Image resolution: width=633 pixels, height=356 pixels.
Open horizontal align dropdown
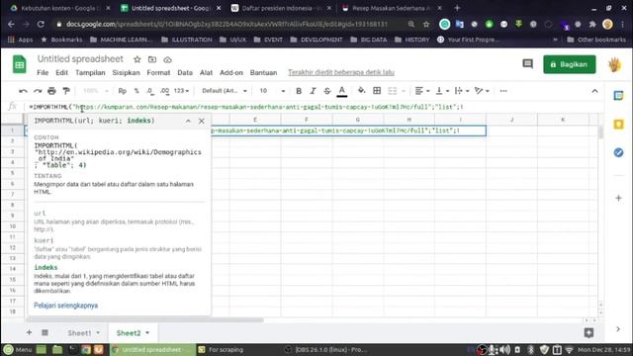click(422, 91)
